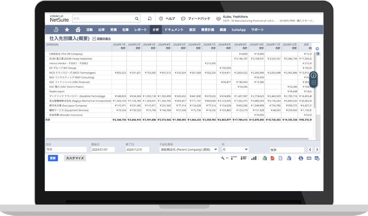This screenshot has width=368, height=216.
Task: Focus the report 検索 find field
Action: (x=287, y=150)
